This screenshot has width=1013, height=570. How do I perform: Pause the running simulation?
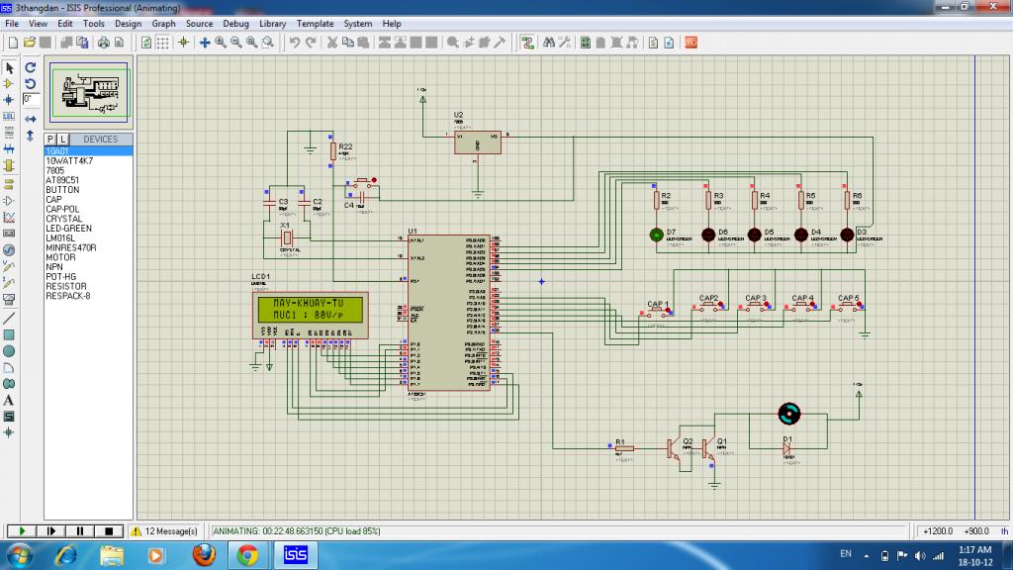point(81,531)
